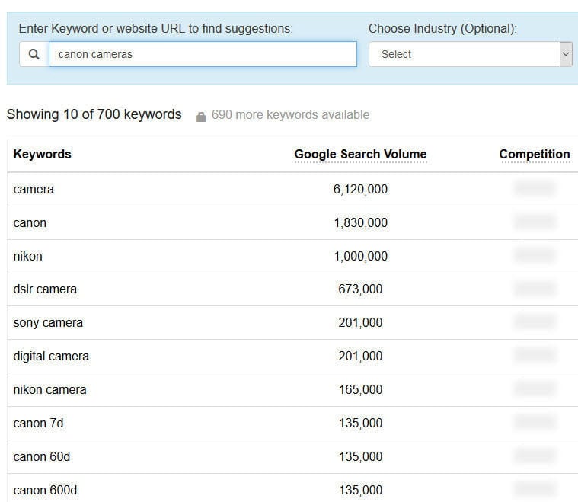
Task: Click the Industry dropdown arrow button
Action: (566, 54)
